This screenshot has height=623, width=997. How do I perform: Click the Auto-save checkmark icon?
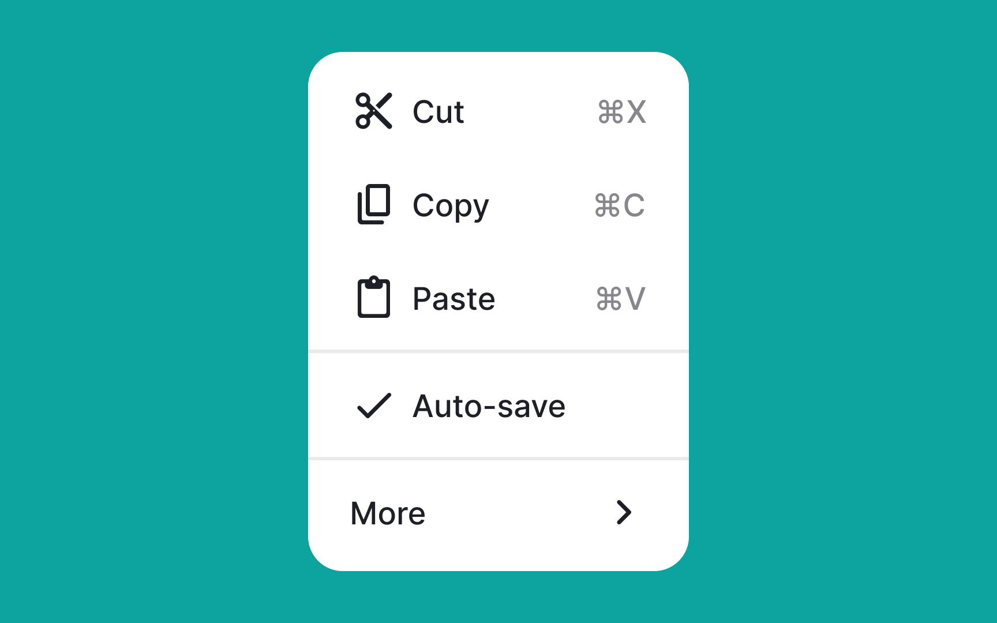pos(374,406)
